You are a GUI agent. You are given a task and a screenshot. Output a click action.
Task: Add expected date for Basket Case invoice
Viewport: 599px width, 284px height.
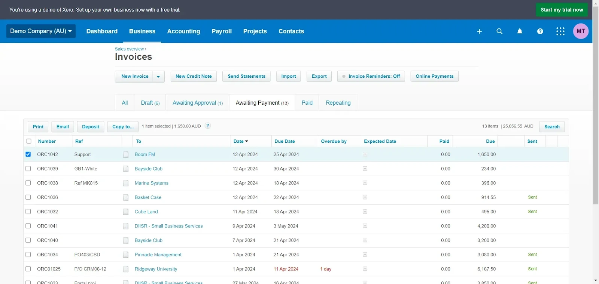pyautogui.click(x=365, y=197)
